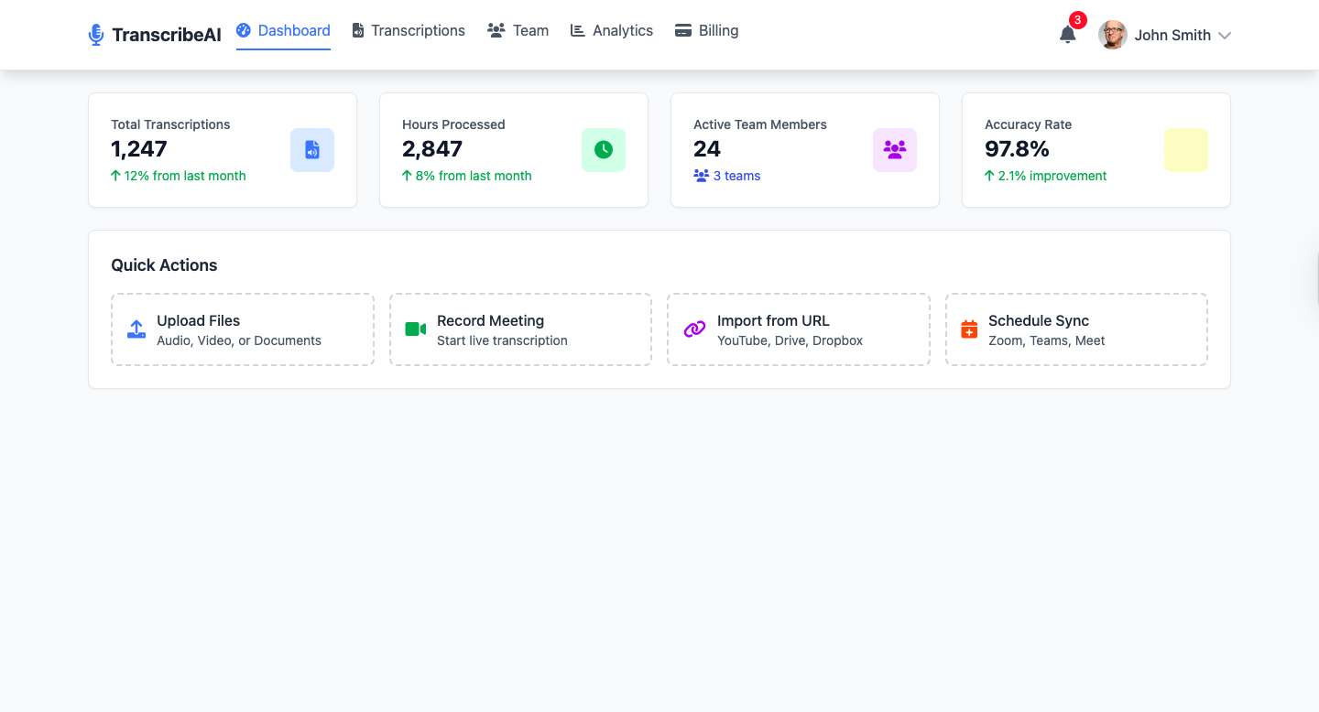Viewport: 1319px width, 712px height.
Task: Open the notifications bell icon
Action: tap(1067, 35)
